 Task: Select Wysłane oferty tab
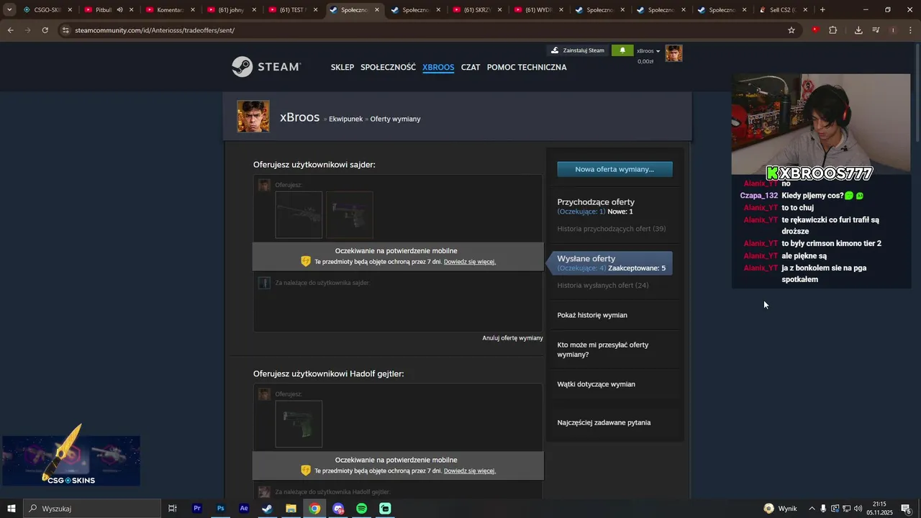click(610, 263)
